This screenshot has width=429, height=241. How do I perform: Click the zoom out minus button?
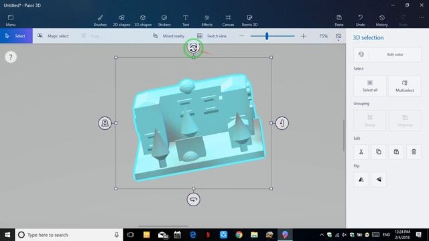pyautogui.click(x=241, y=35)
